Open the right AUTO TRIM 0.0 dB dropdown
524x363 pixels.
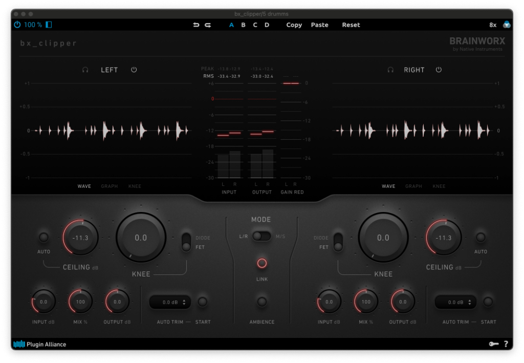pyautogui.click(x=455, y=302)
